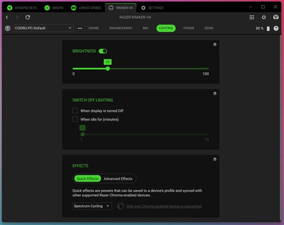The image size is (284, 225).
Task: Check When idle for (minutes)
Action: (75, 119)
